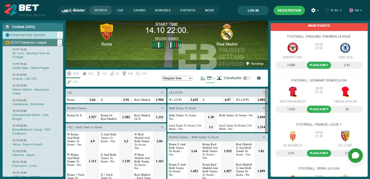
Task: Select the all markets target icon 1200
Action: [73, 74]
